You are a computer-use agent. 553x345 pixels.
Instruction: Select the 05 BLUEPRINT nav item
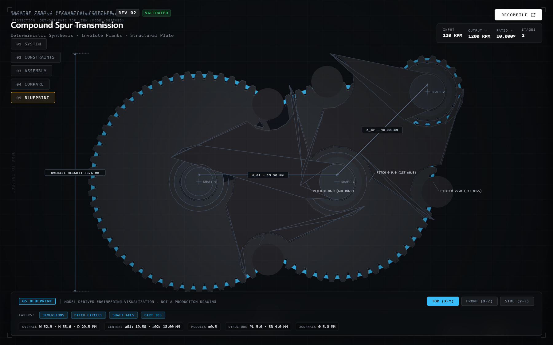coord(33,98)
